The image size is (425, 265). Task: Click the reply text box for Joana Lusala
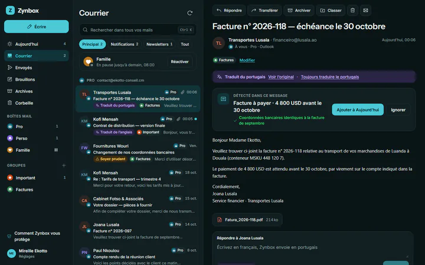click(x=312, y=251)
